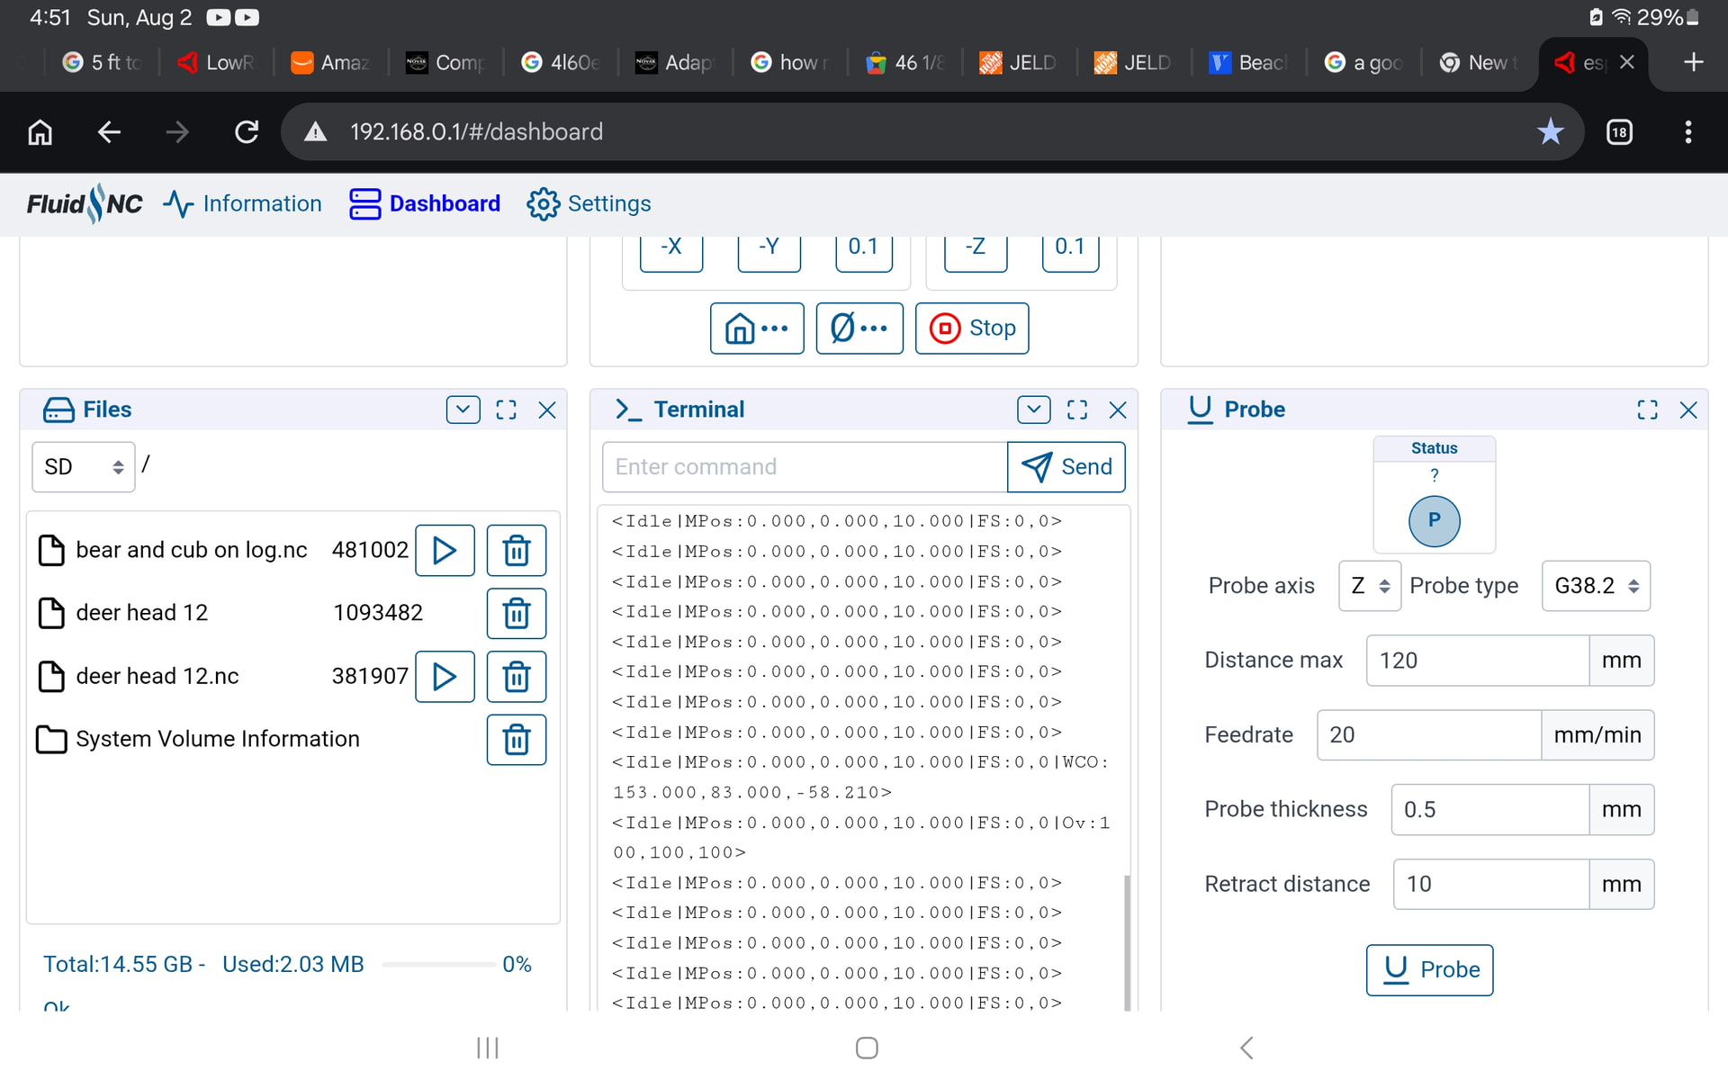Focus the Enter command input field

[805, 467]
